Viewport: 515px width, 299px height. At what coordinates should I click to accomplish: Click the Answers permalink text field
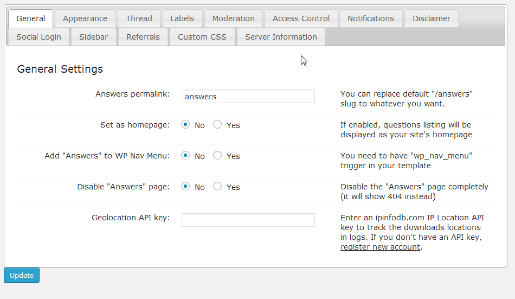(x=248, y=97)
